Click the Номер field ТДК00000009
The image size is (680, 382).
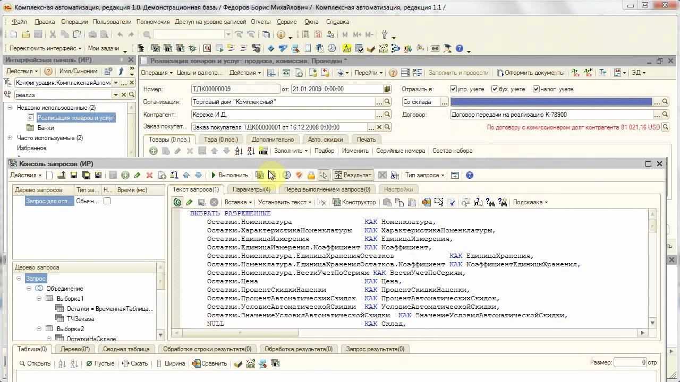point(235,89)
